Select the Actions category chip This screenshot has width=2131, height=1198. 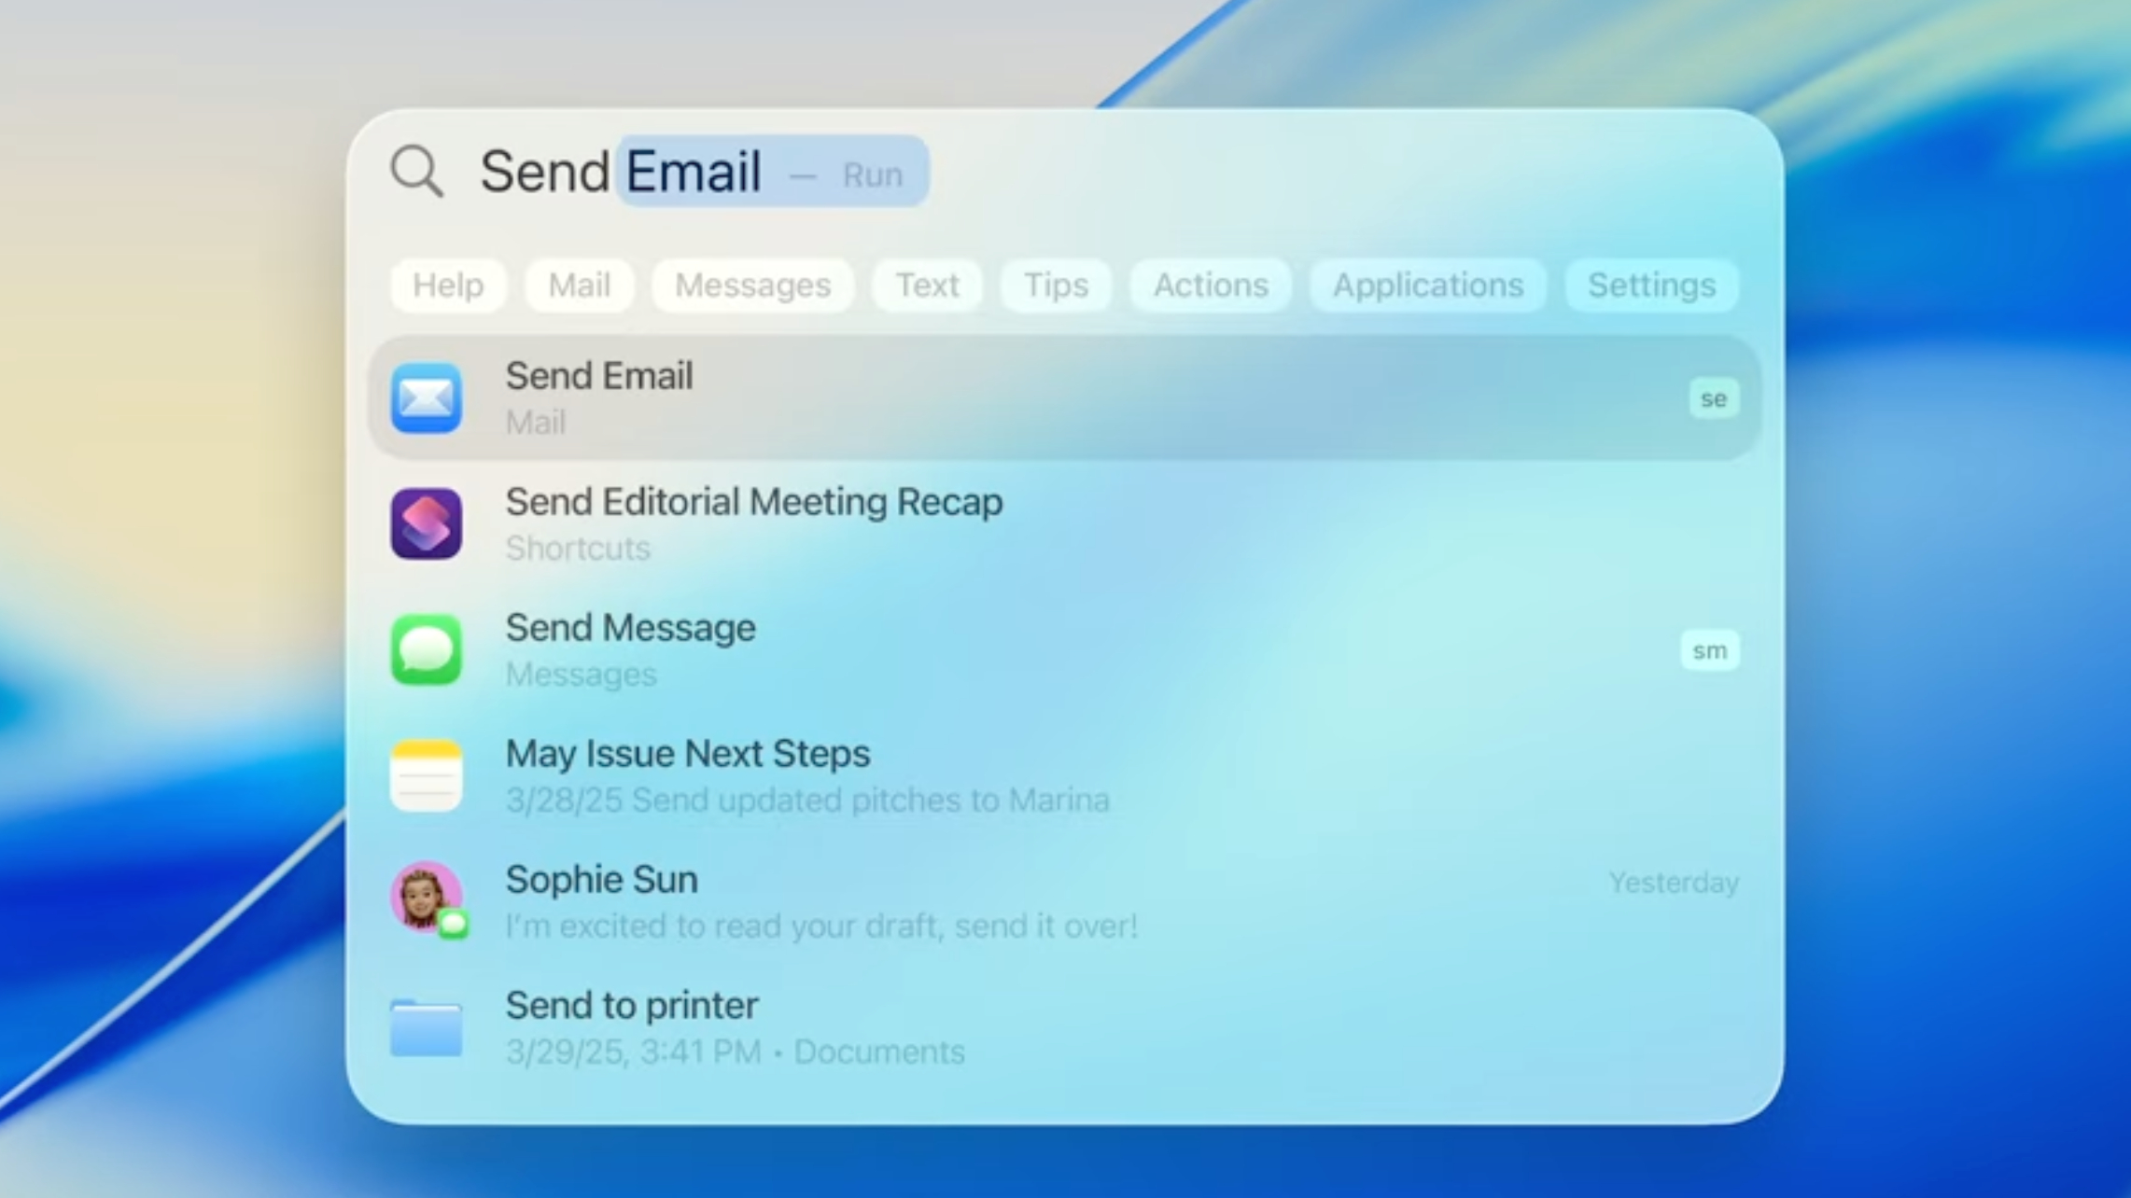(1210, 286)
